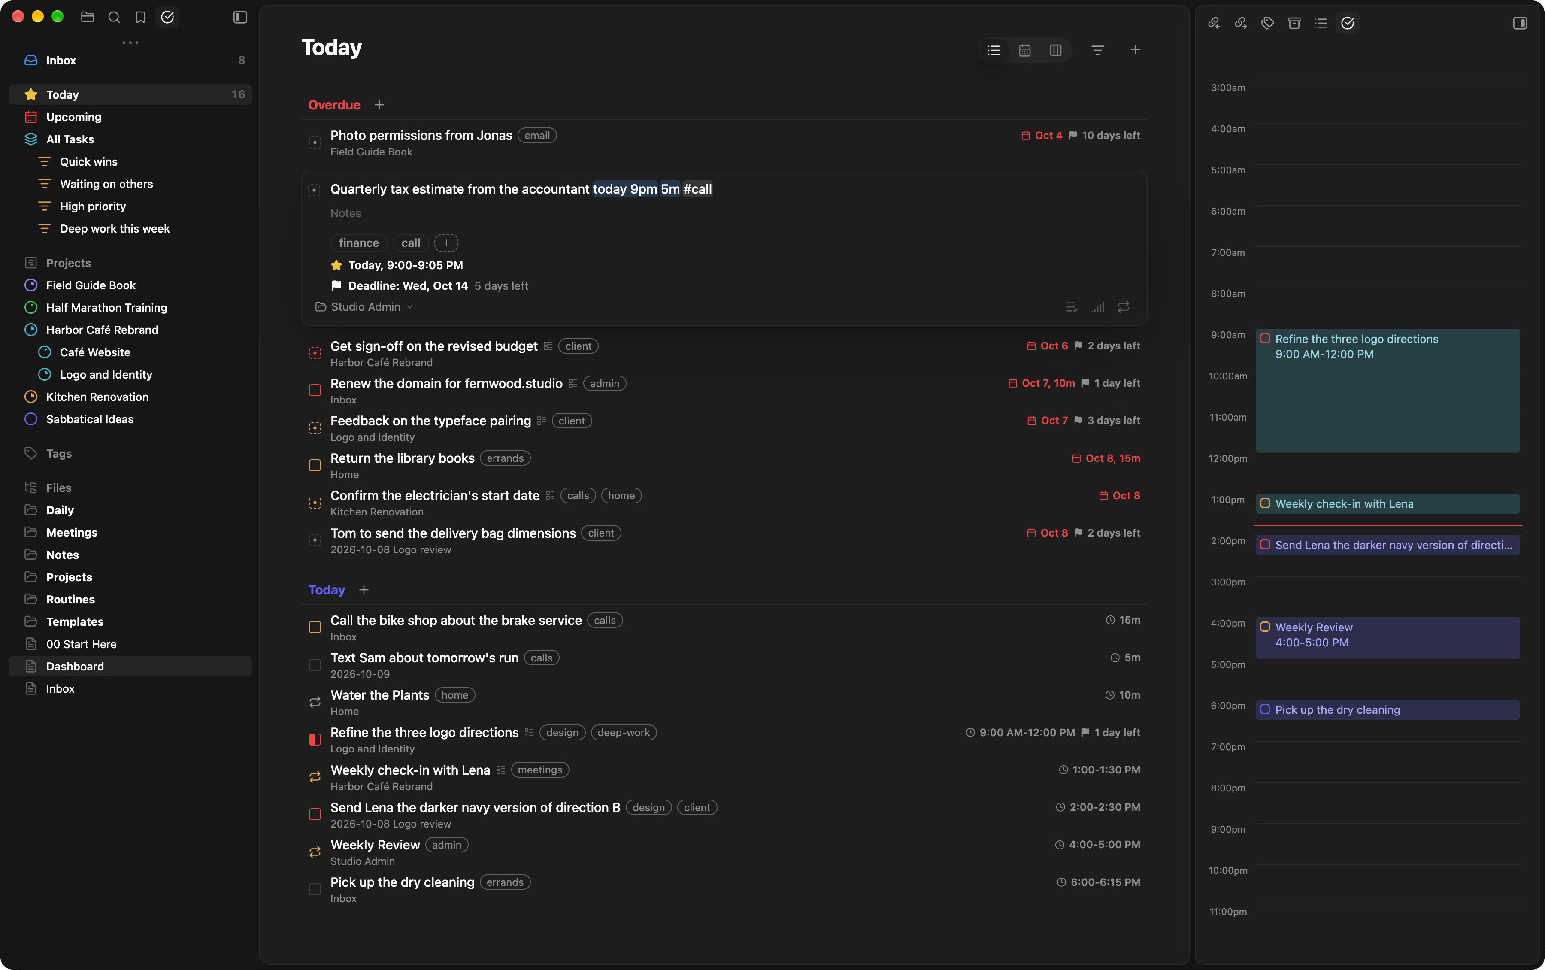Open the Weekly Review calendar block
The image size is (1545, 970).
(1387, 638)
